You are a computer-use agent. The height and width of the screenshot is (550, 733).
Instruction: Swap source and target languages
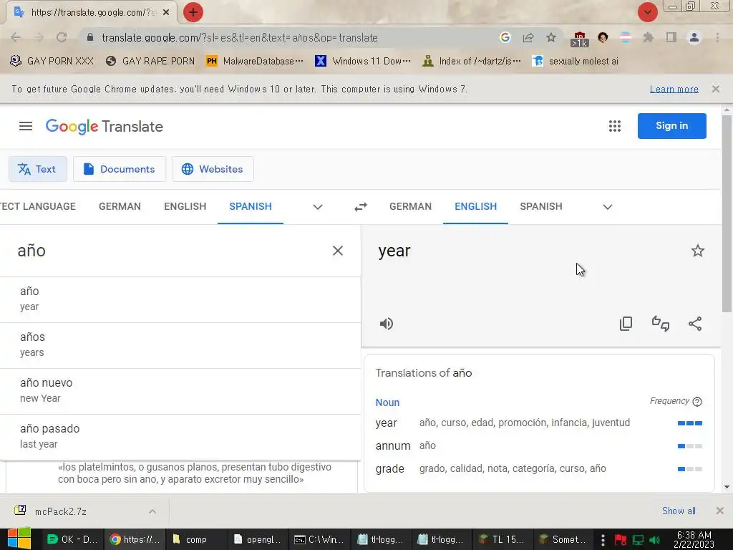361,207
